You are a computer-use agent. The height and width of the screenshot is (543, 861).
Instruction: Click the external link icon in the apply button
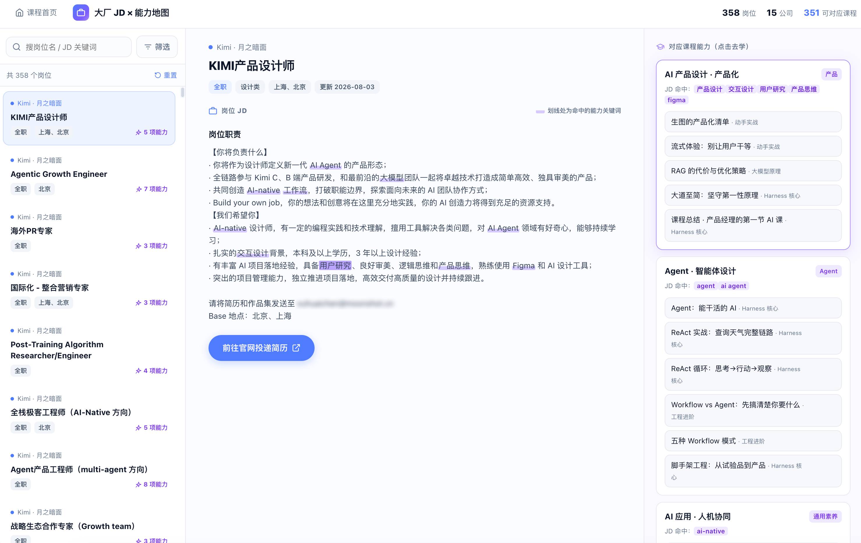click(296, 348)
